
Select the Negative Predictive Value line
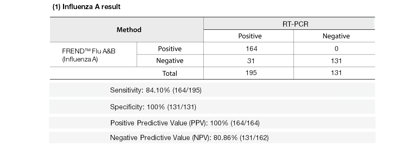click(x=189, y=138)
